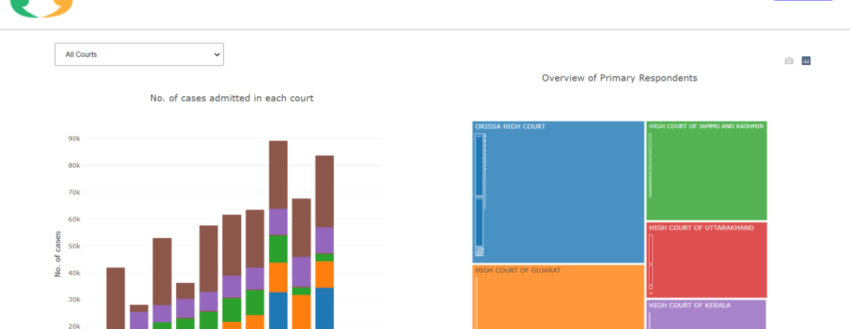Open the High Court of Kerala treemap tile
850x329 pixels.
point(707,314)
